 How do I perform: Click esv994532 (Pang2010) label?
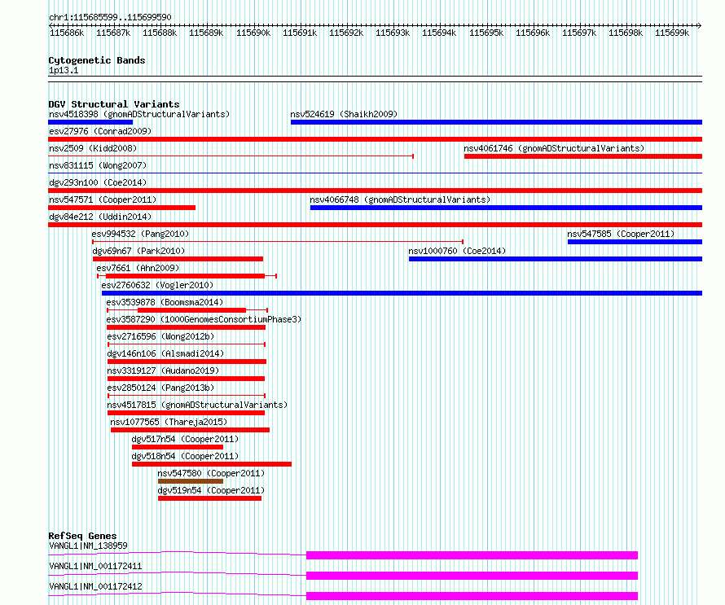coord(140,234)
